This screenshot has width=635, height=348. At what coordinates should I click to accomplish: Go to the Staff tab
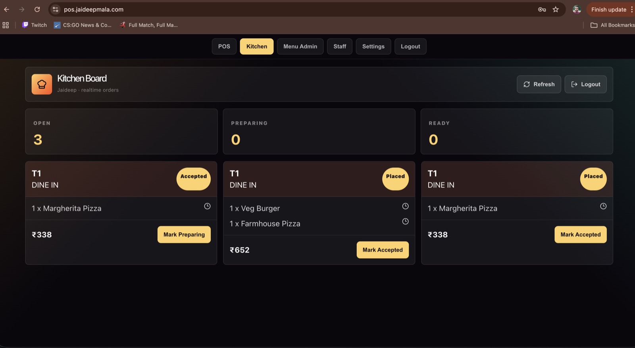click(x=340, y=46)
